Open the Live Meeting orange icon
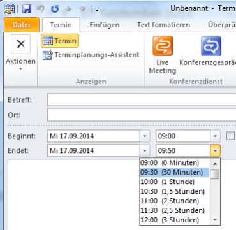This screenshot has height=230, width=236. 163,46
